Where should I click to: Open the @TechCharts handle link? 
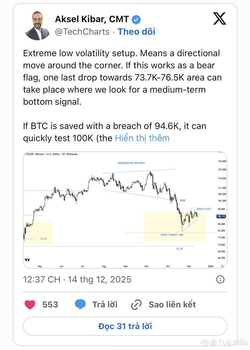point(82,32)
